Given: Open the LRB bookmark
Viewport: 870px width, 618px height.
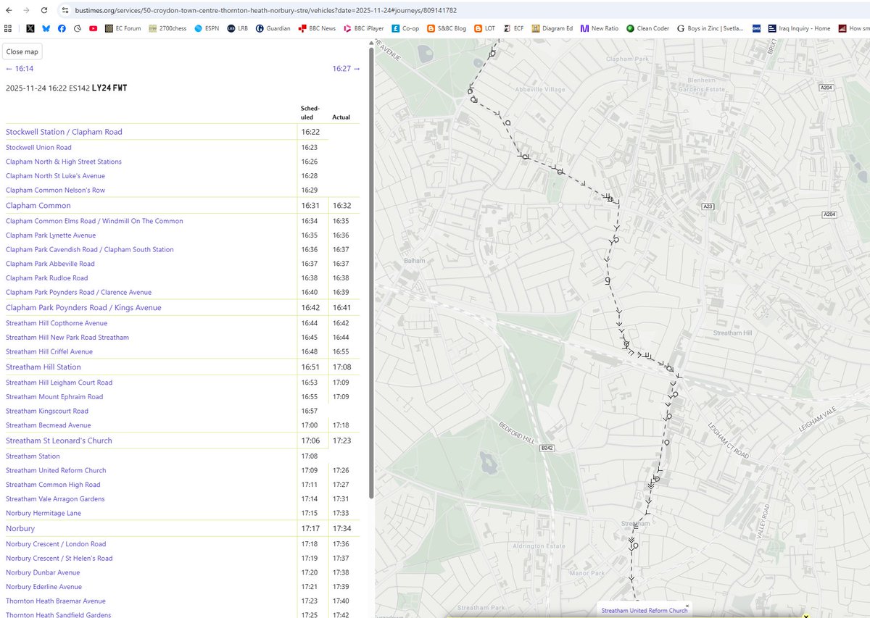Looking at the screenshot, I should 237,28.
